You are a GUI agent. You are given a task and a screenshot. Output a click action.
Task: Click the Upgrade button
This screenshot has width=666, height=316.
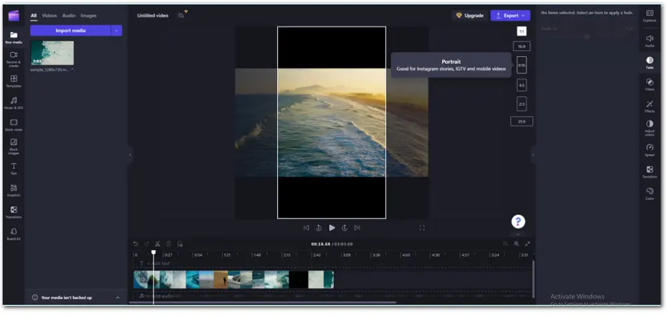470,16
